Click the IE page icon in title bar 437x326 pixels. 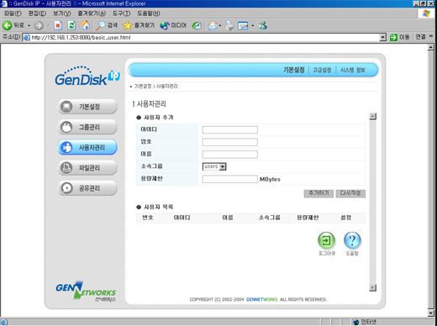coord(3,3)
